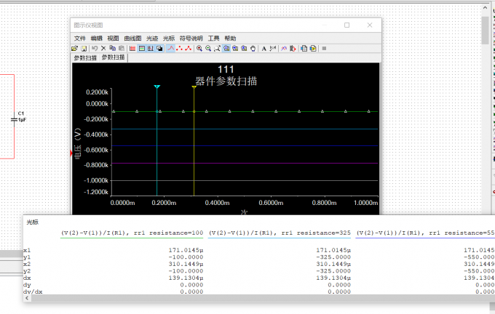Image resolution: width=495 pixels, height=314 pixels.
Task: Click the Open file icon in grapher toolbar
Action: (x=74, y=49)
